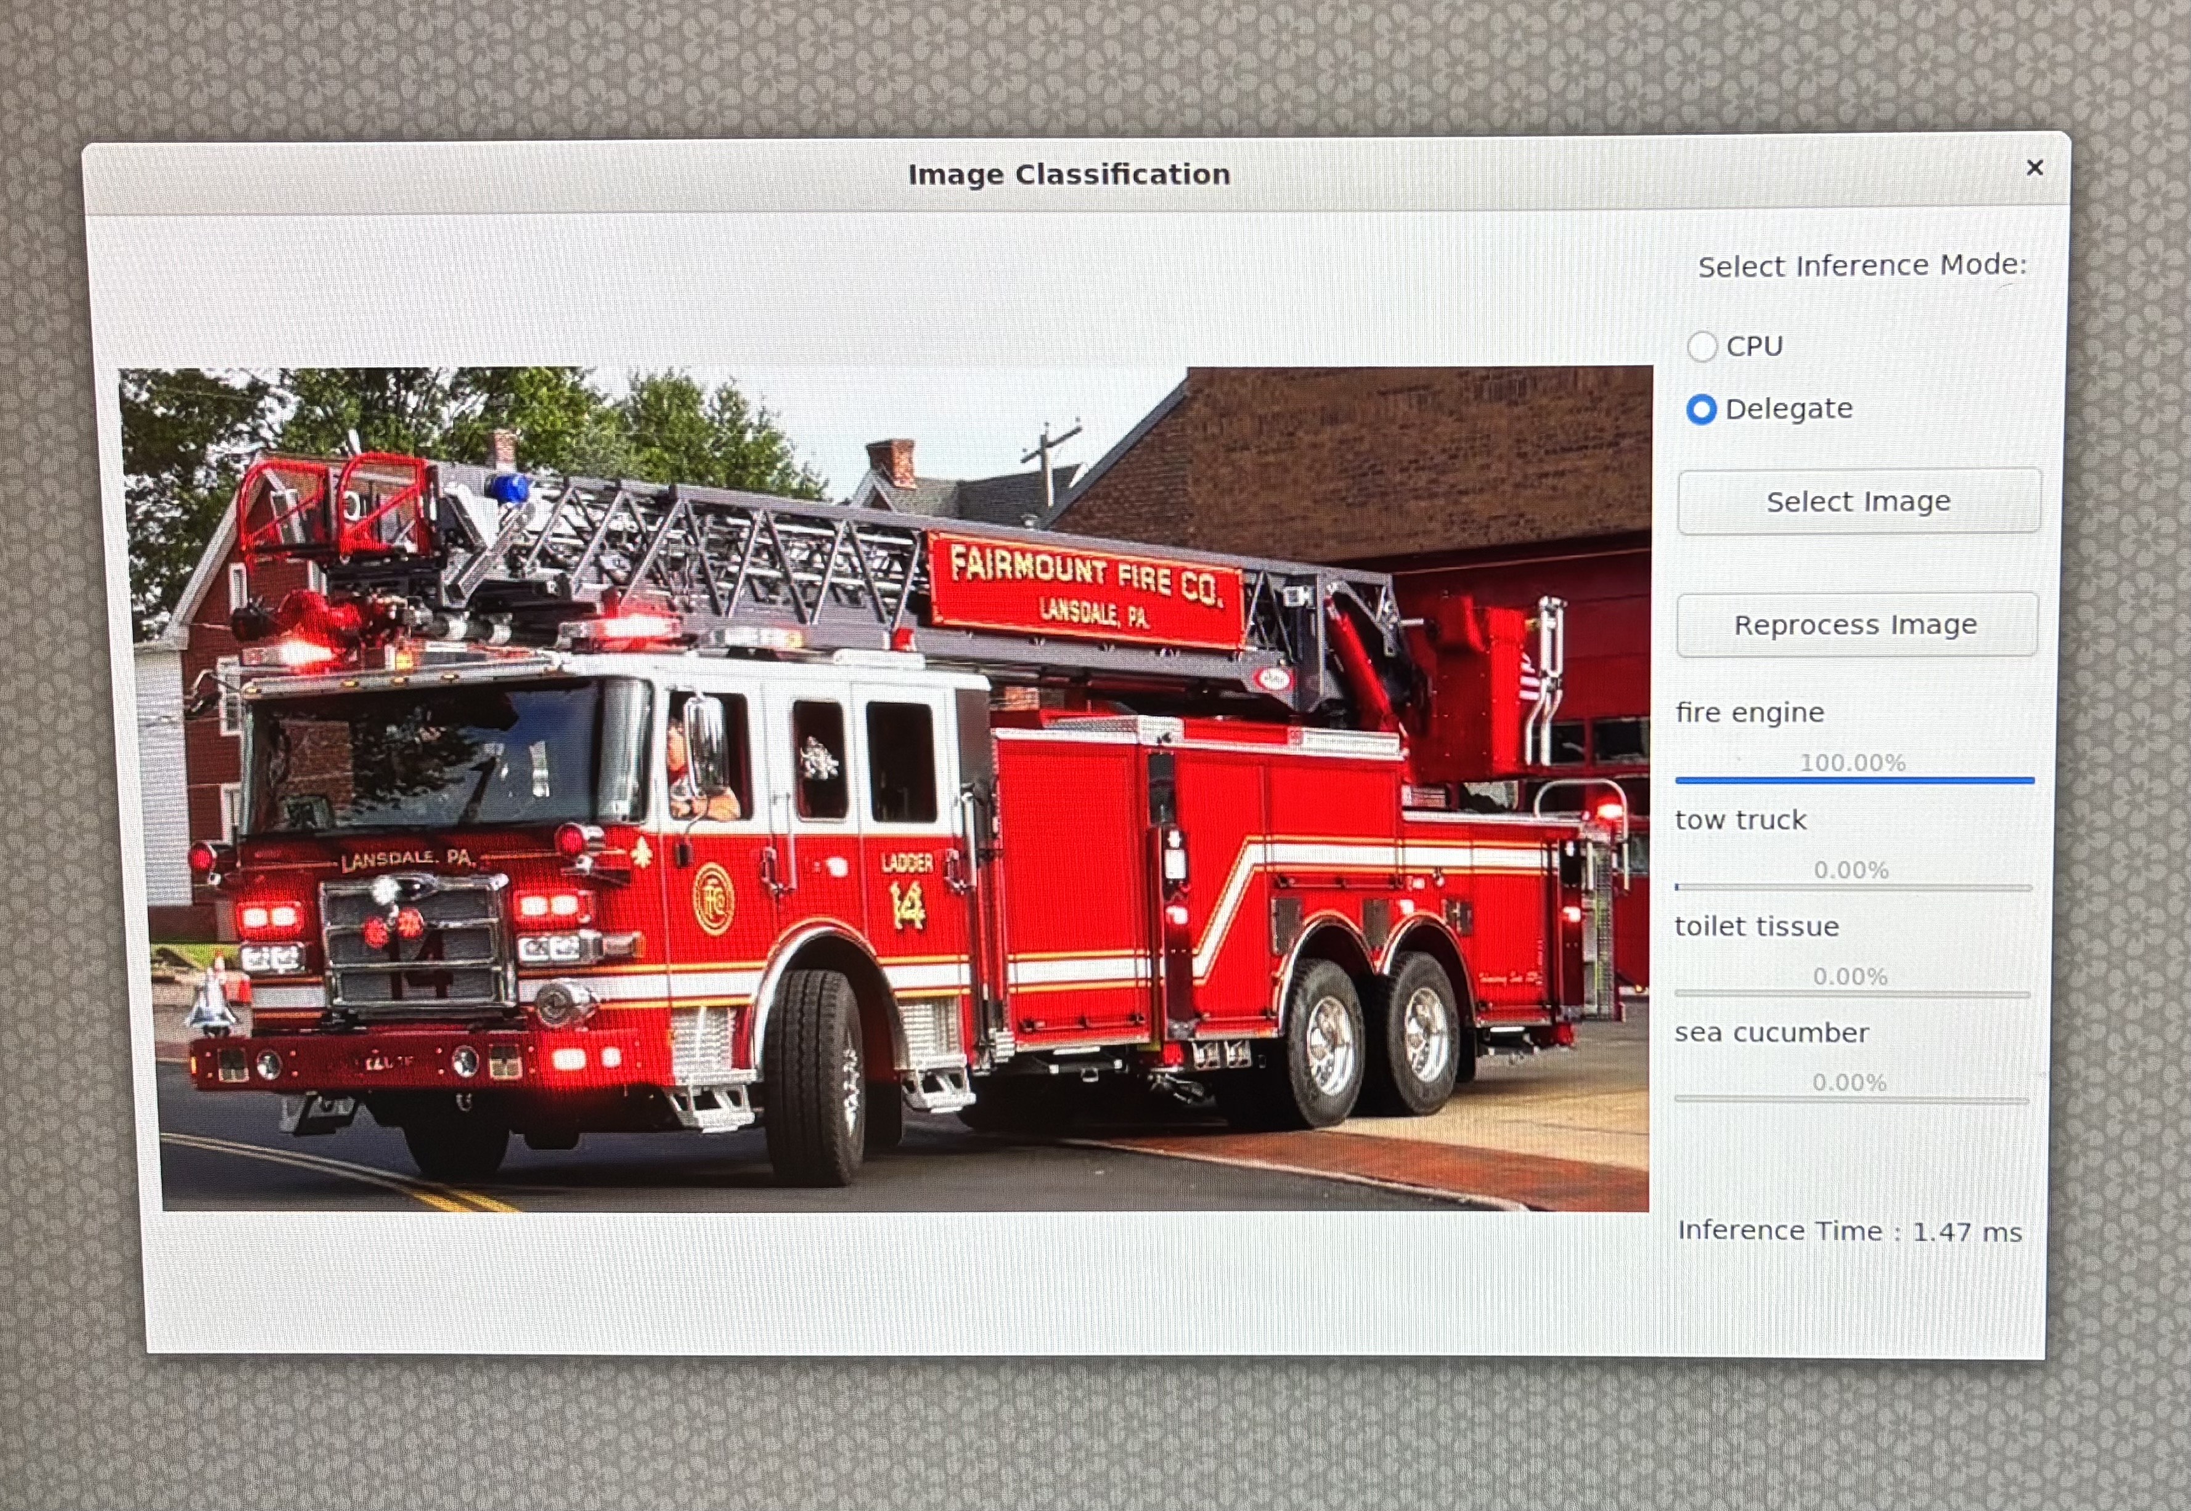The height and width of the screenshot is (1511, 2191).
Task: Select the CPU inference mode
Action: 1702,347
